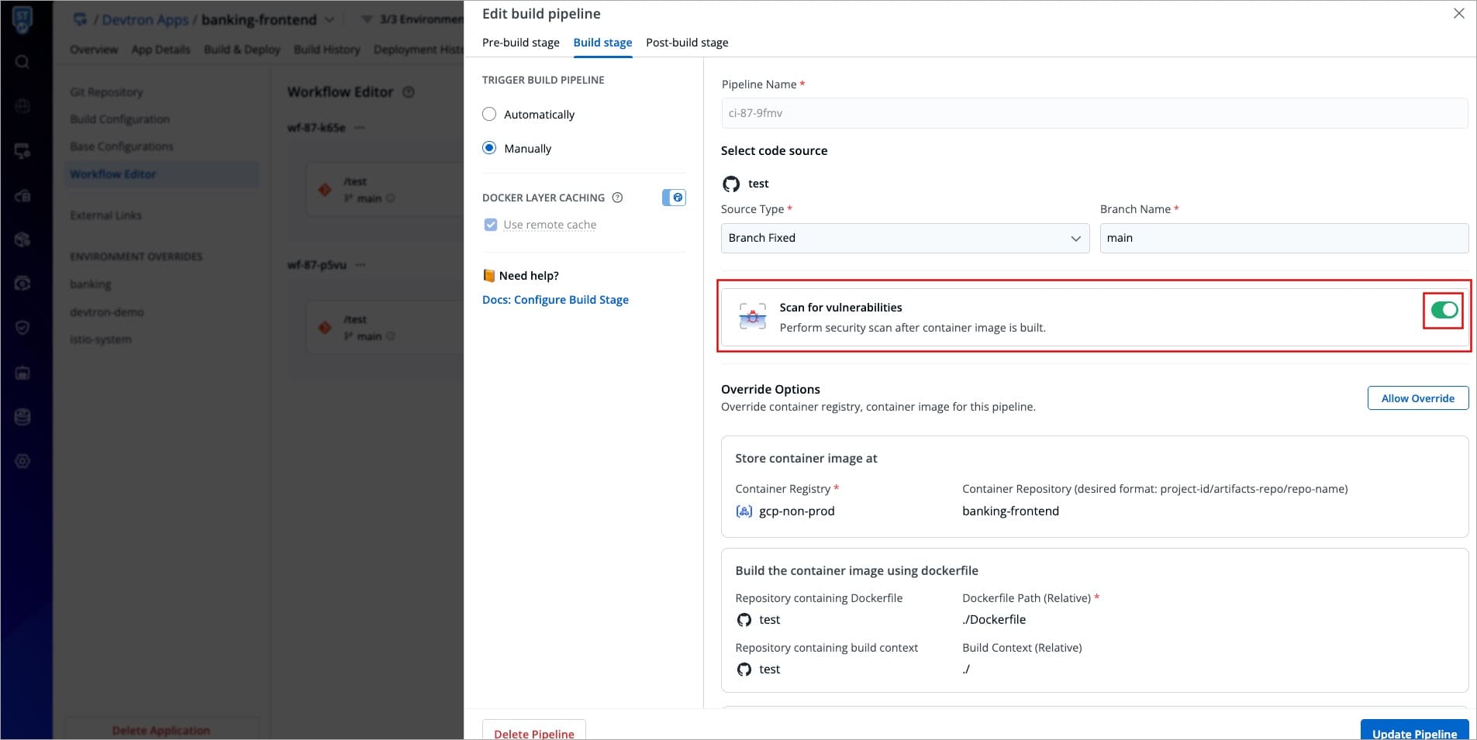Click the GitHub icon beside test code source
The image size is (1477, 740).
pyautogui.click(x=731, y=184)
